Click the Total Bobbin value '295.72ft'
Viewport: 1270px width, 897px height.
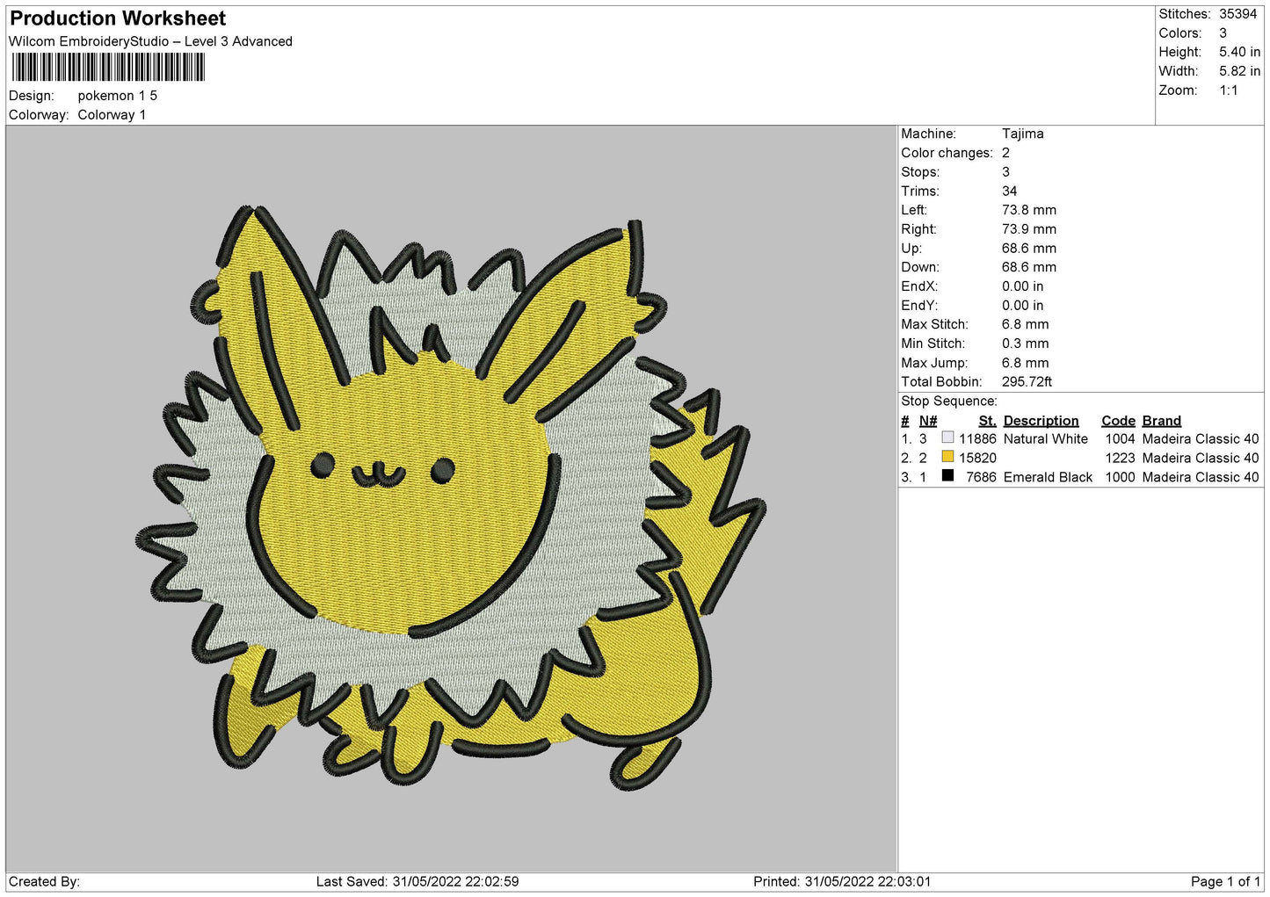coord(1027,382)
